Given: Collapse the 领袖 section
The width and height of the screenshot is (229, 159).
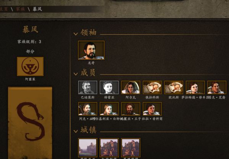Looking at the screenshot, I should point(76,34).
